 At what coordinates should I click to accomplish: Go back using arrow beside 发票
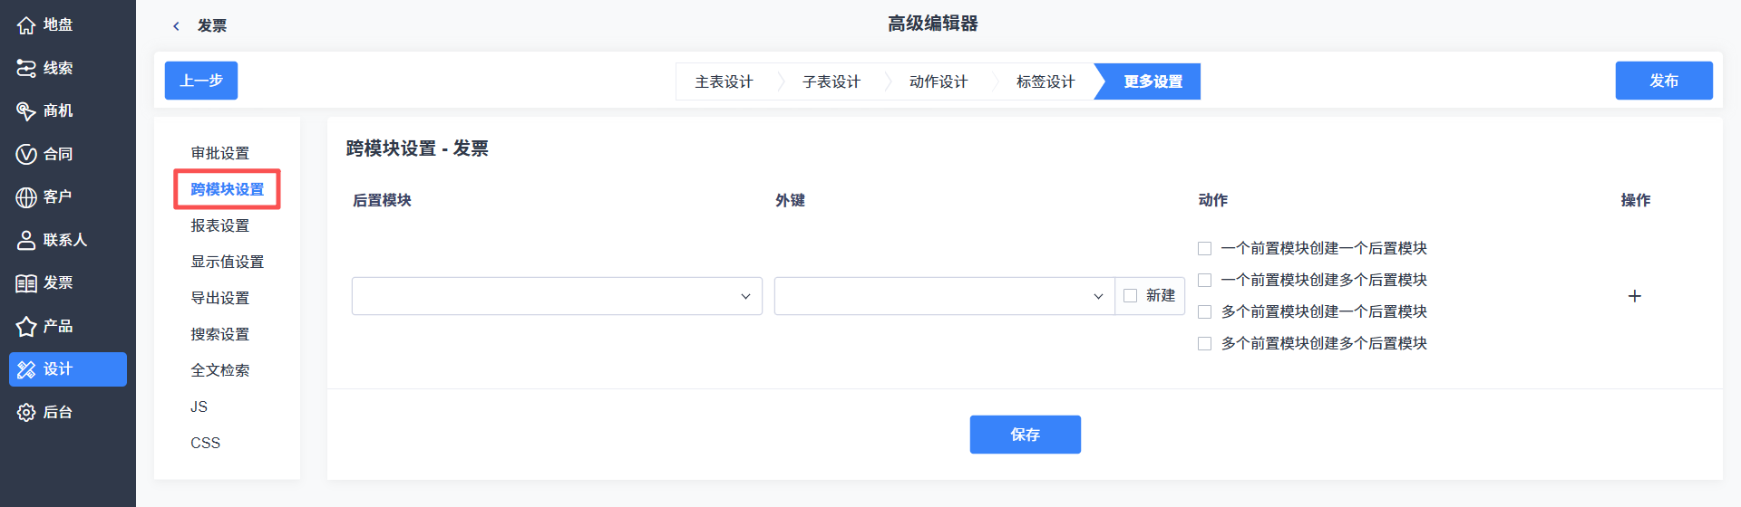176,26
